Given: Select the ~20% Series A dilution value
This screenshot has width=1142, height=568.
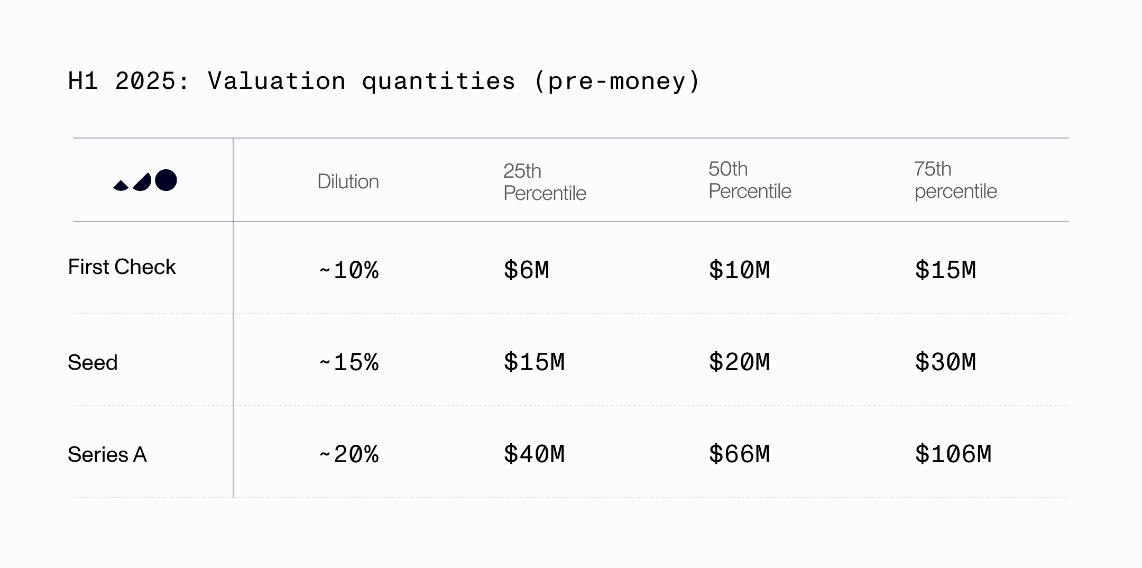Looking at the screenshot, I should tap(349, 454).
